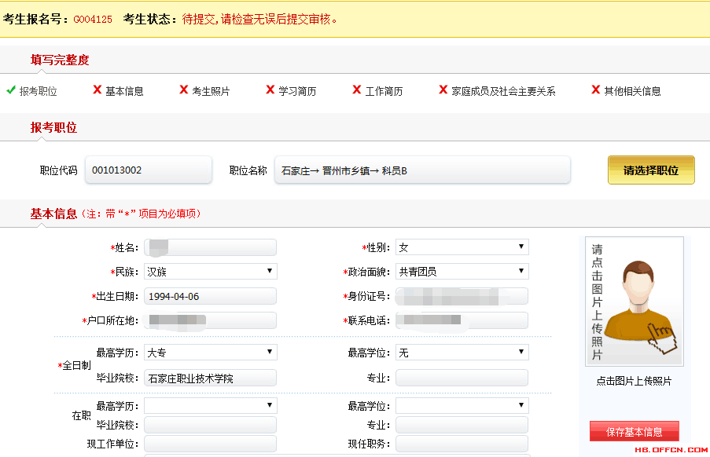Click the red X beside 学习简历
Viewport: 710px width, 457px height.
point(270,90)
